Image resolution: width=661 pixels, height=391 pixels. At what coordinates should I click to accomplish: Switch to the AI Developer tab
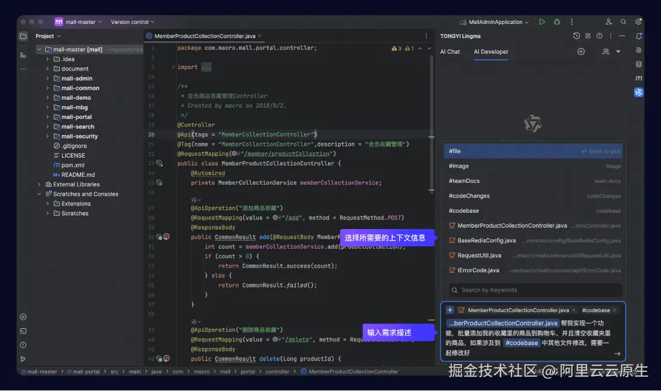491,51
